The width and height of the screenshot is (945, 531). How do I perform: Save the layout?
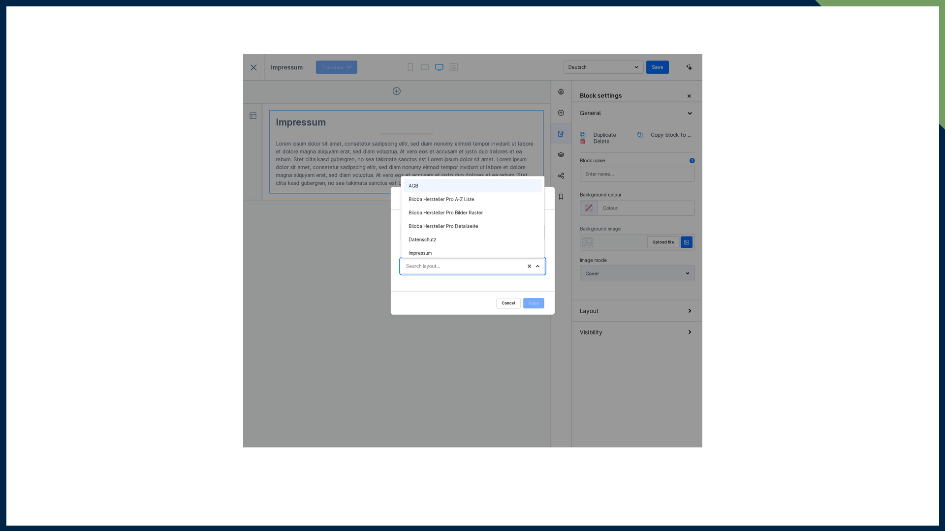pos(658,67)
